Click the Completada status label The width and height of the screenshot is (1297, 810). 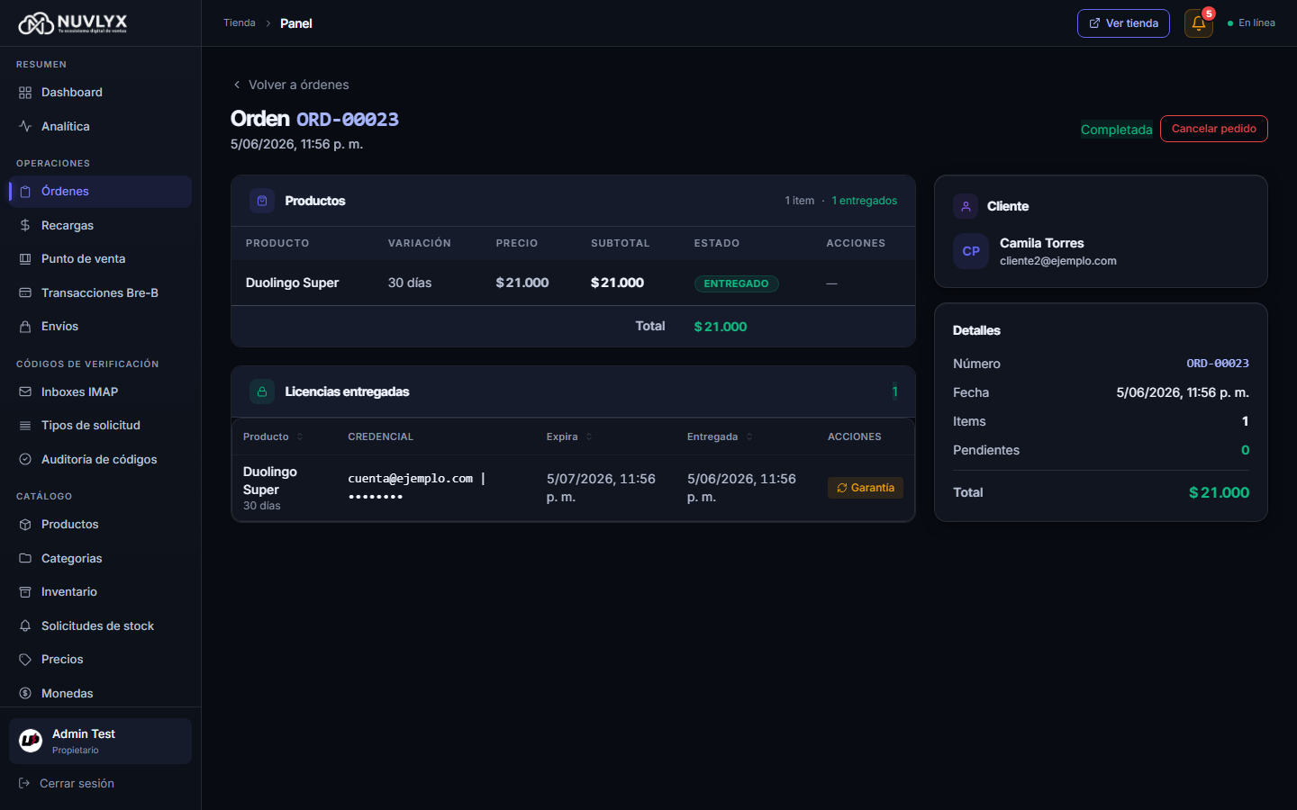pyautogui.click(x=1117, y=130)
